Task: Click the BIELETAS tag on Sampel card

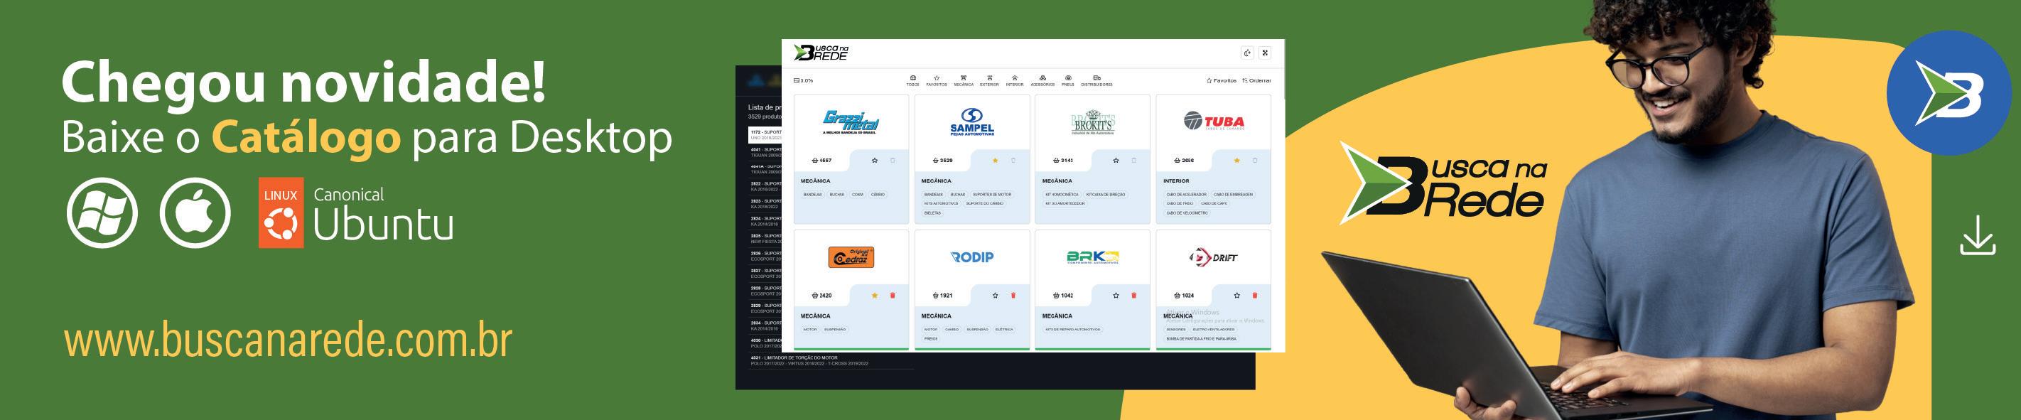Action: pos(932,212)
